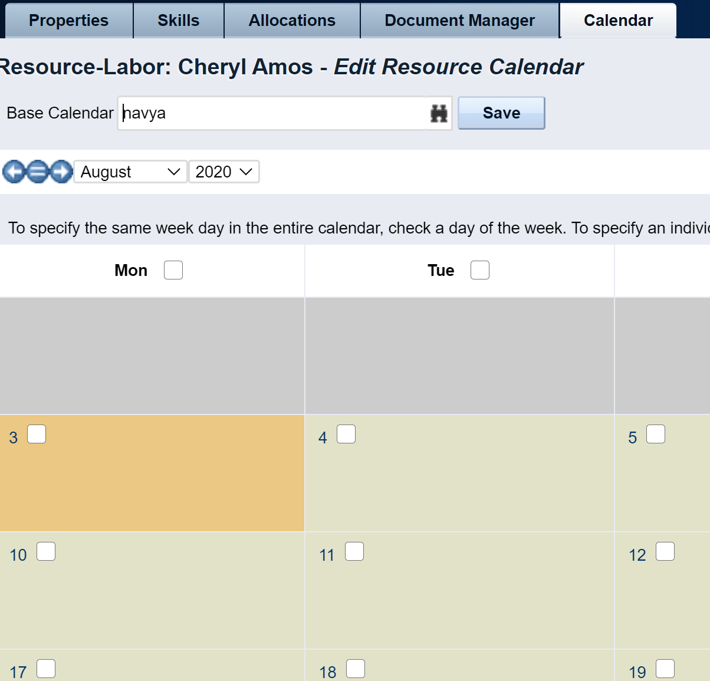Click in the Base Calendar text field
Viewport: 710px width, 681px height.
tap(271, 113)
